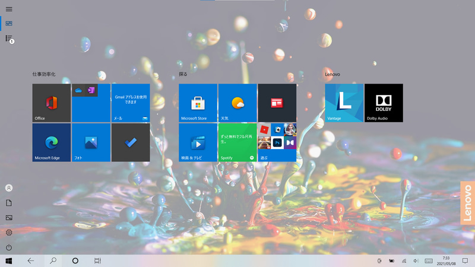Viewport: 475px width, 267px height.
Task: Switch to the all apps list icon
Action: (x=9, y=39)
